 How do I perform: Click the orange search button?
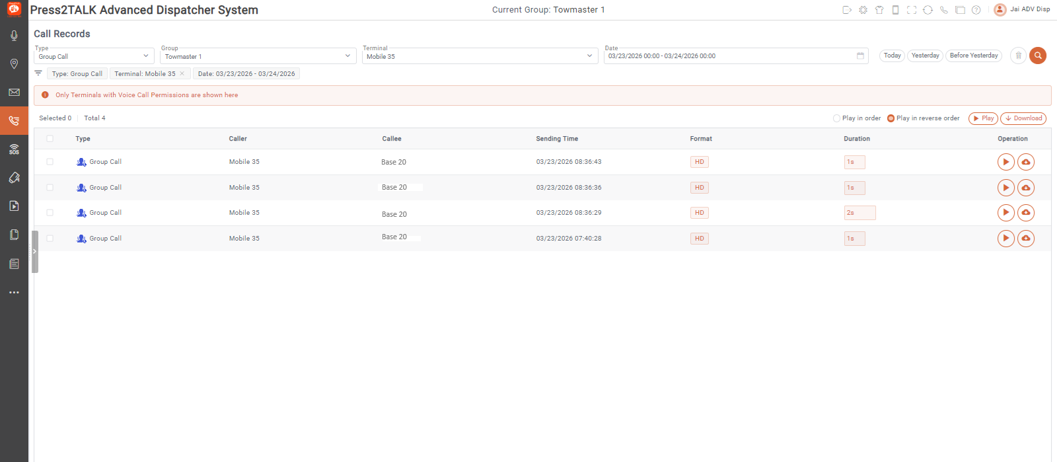(1038, 56)
